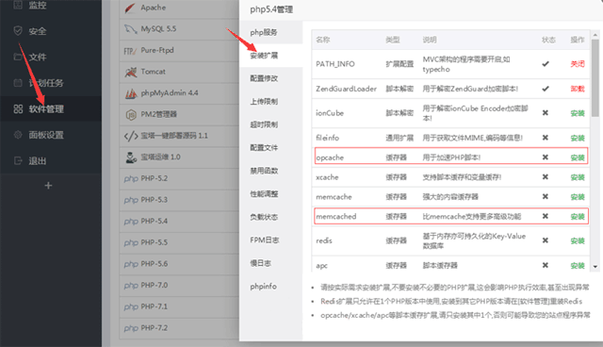Click the Apache feather icon
The image size is (603, 347).
131,8
